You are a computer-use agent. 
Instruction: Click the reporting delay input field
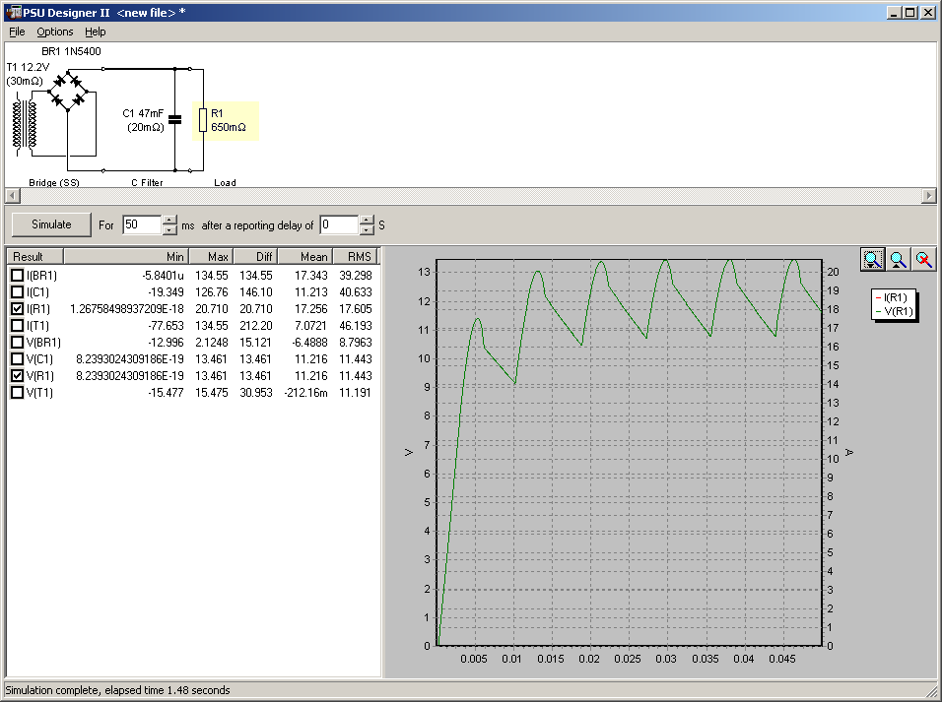(x=339, y=224)
